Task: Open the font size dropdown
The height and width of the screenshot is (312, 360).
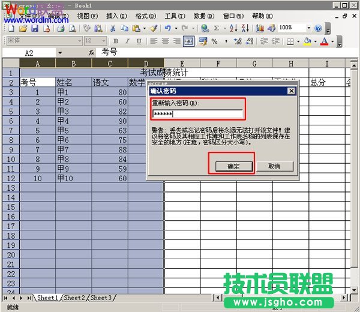Action: [104, 41]
